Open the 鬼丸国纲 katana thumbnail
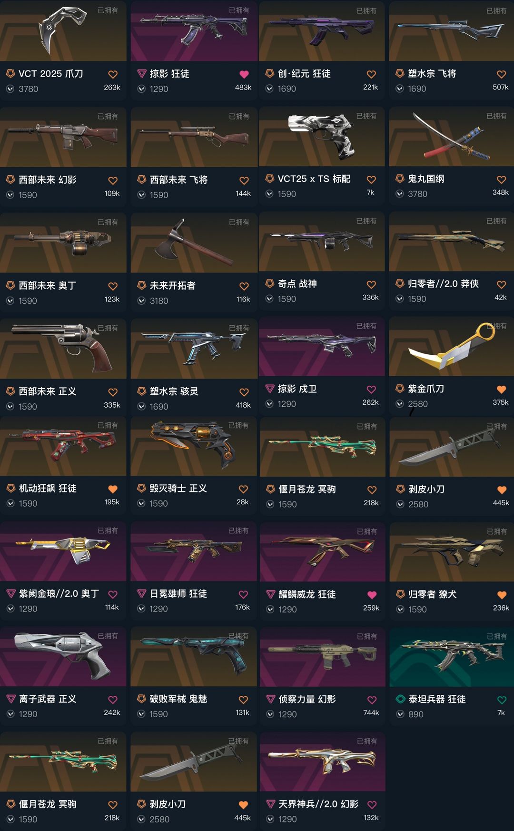This screenshot has width=514, height=831. coord(451,136)
